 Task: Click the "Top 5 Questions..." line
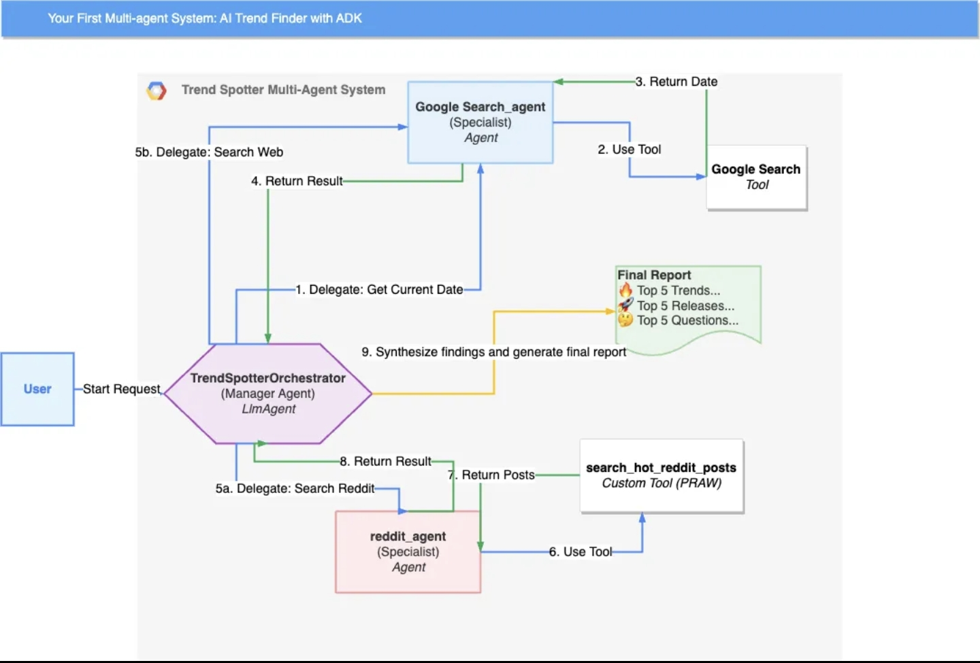(x=687, y=320)
